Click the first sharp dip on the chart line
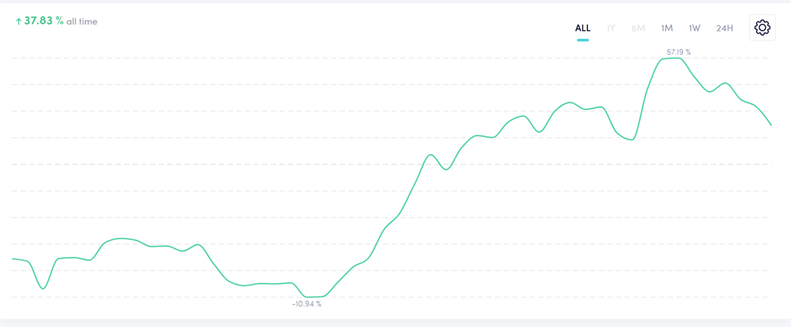791x327 pixels. (x=43, y=288)
